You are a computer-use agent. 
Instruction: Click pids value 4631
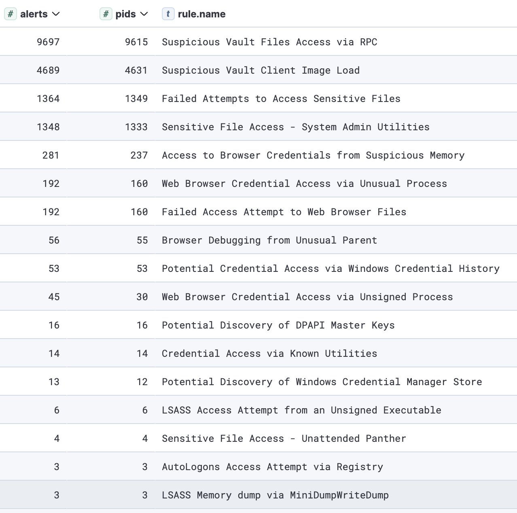click(136, 70)
